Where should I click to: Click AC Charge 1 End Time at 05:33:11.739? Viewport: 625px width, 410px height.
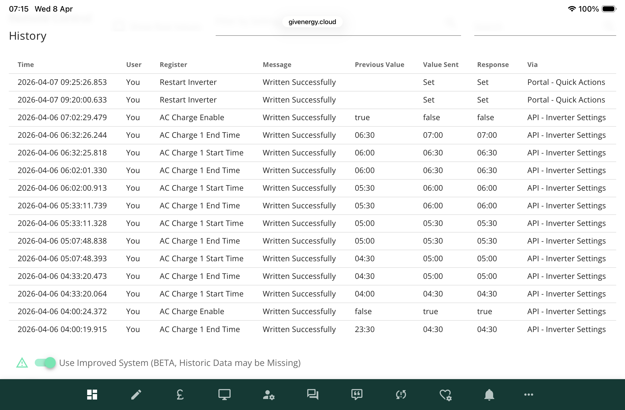click(x=200, y=206)
